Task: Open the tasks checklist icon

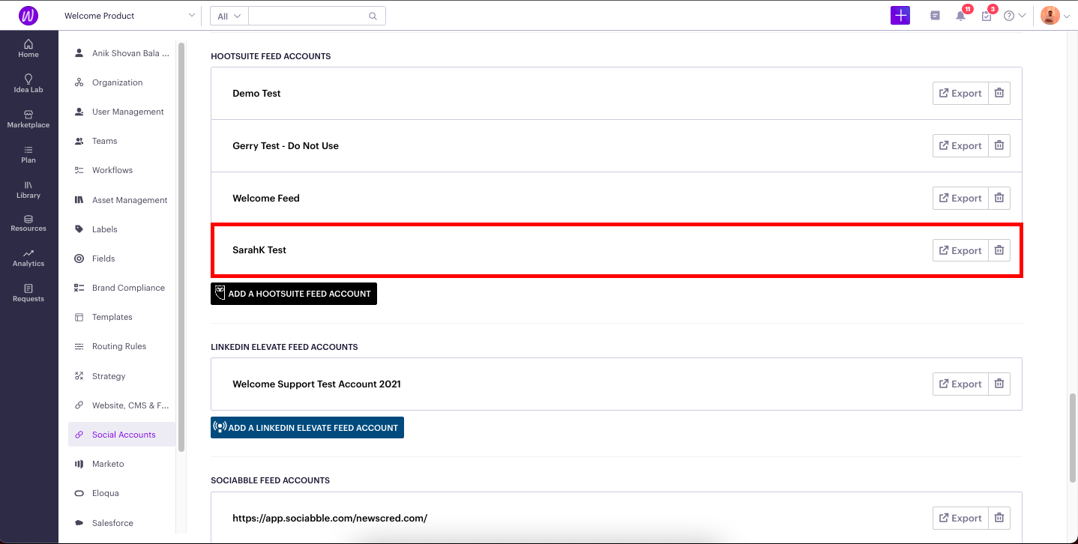Action: pos(987,16)
